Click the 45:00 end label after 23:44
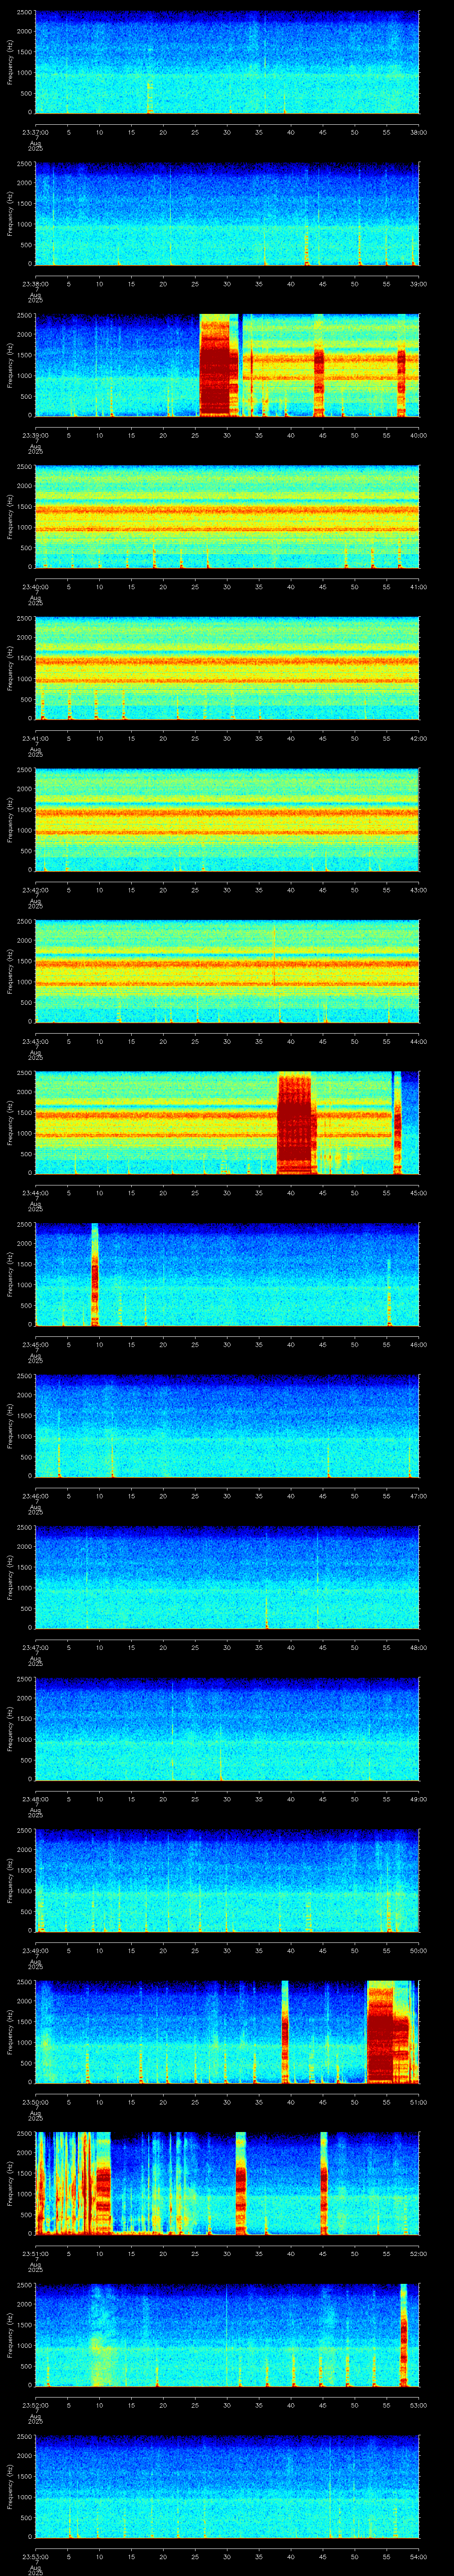Image resolution: width=454 pixels, height=2576 pixels. (x=418, y=1193)
